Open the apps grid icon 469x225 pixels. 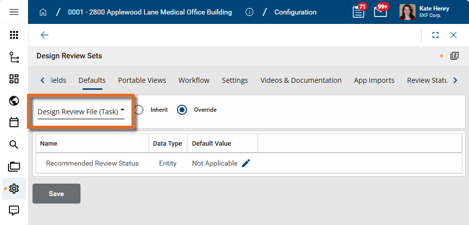(x=14, y=35)
